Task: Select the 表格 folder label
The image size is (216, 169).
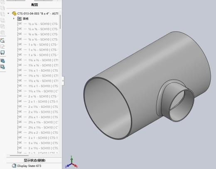Action: pos(25,19)
